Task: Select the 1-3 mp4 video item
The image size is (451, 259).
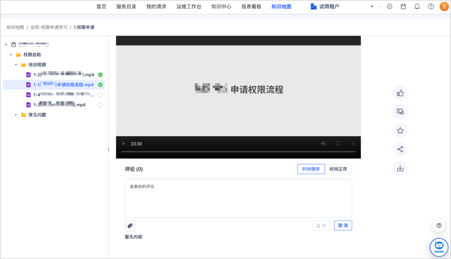Action: click(x=59, y=105)
